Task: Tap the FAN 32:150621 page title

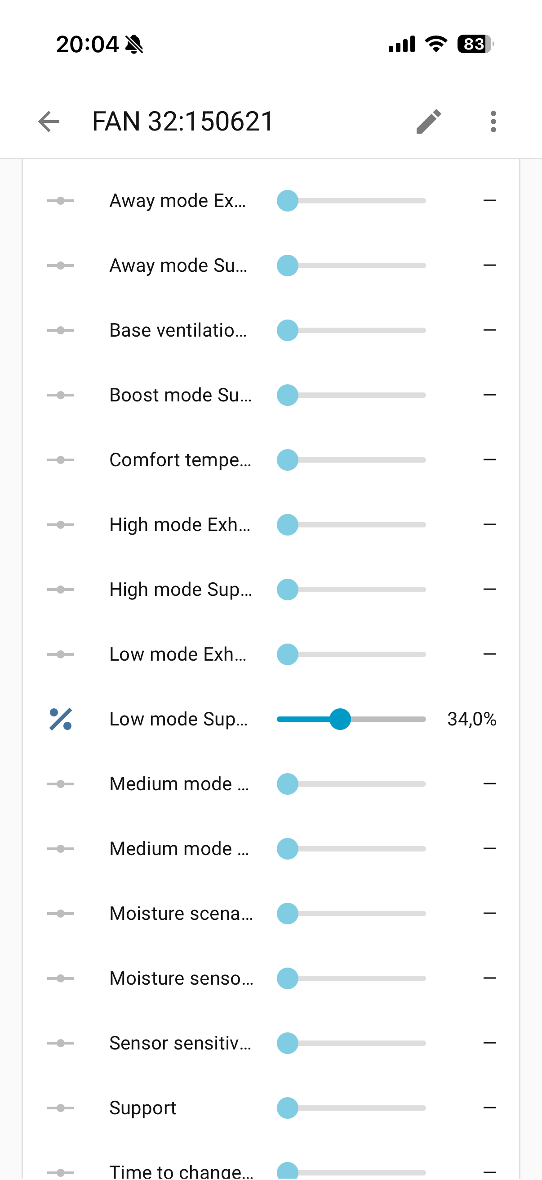Action: 183,122
